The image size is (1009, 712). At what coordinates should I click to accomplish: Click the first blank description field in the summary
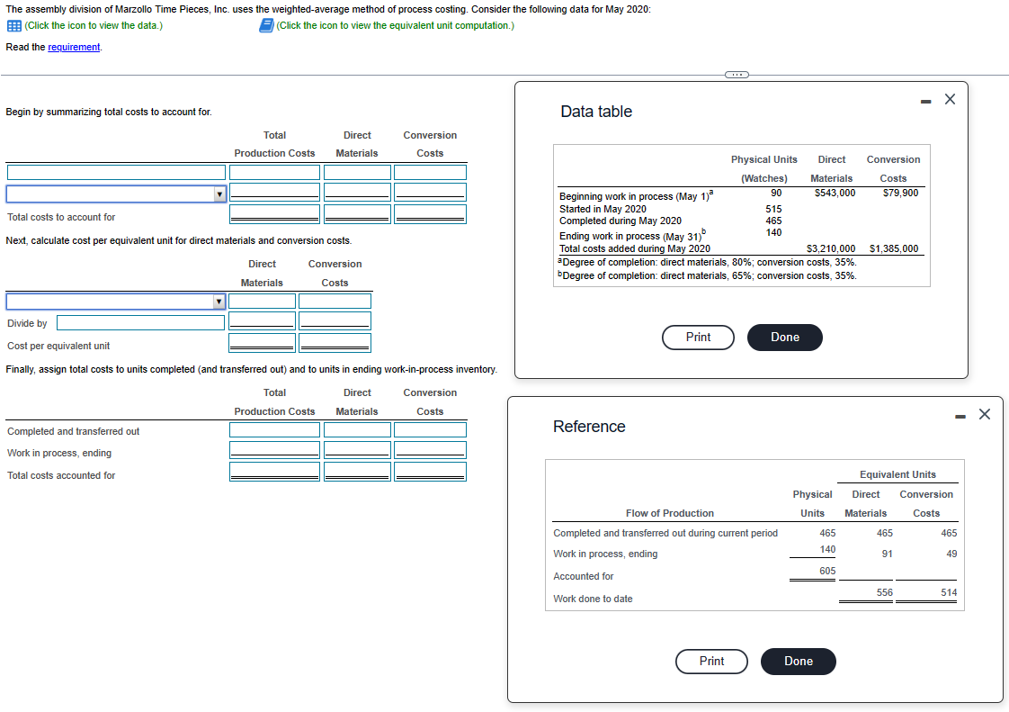pos(115,172)
